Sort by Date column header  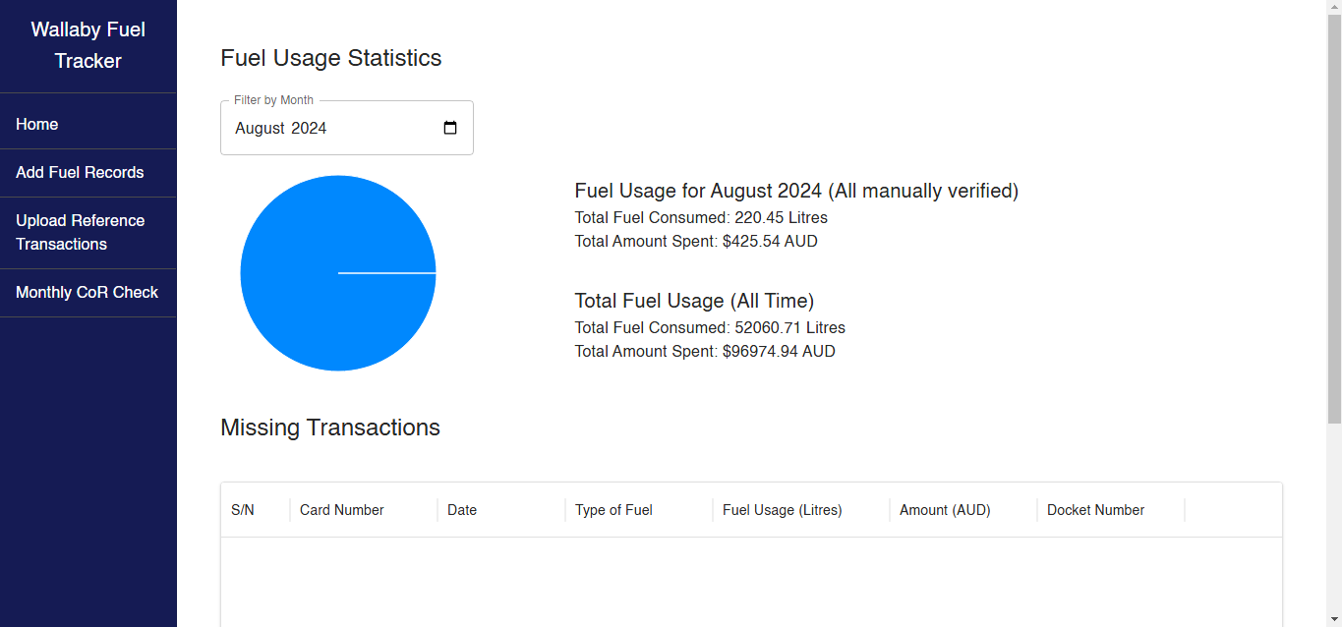(x=462, y=510)
